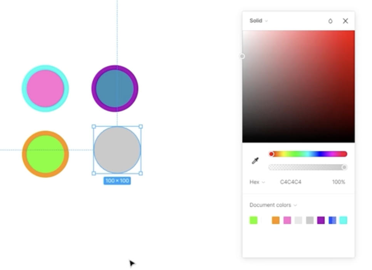This screenshot has height=270, width=372.
Task: Select the medium gray document swatch
Action: coord(310,220)
